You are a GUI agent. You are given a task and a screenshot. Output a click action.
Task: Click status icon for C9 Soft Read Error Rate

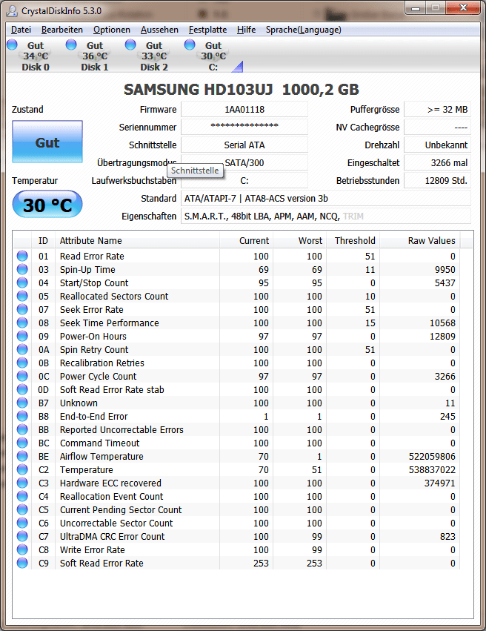(22, 563)
